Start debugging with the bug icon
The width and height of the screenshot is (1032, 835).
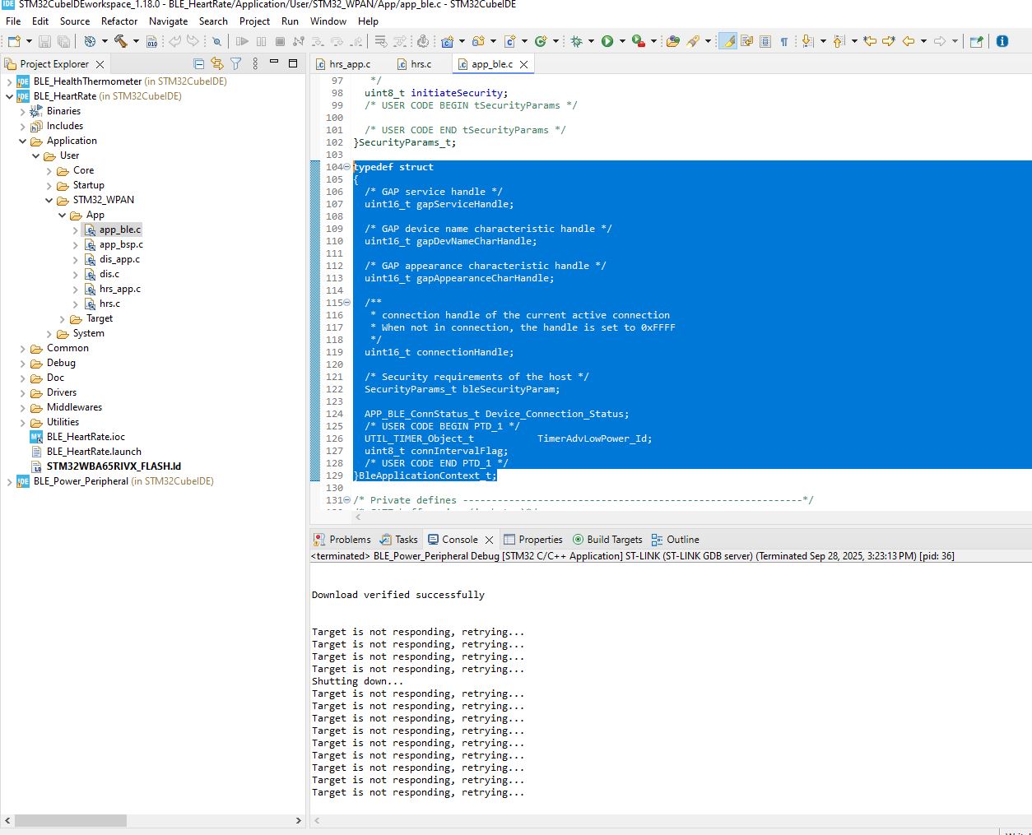point(576,41)
